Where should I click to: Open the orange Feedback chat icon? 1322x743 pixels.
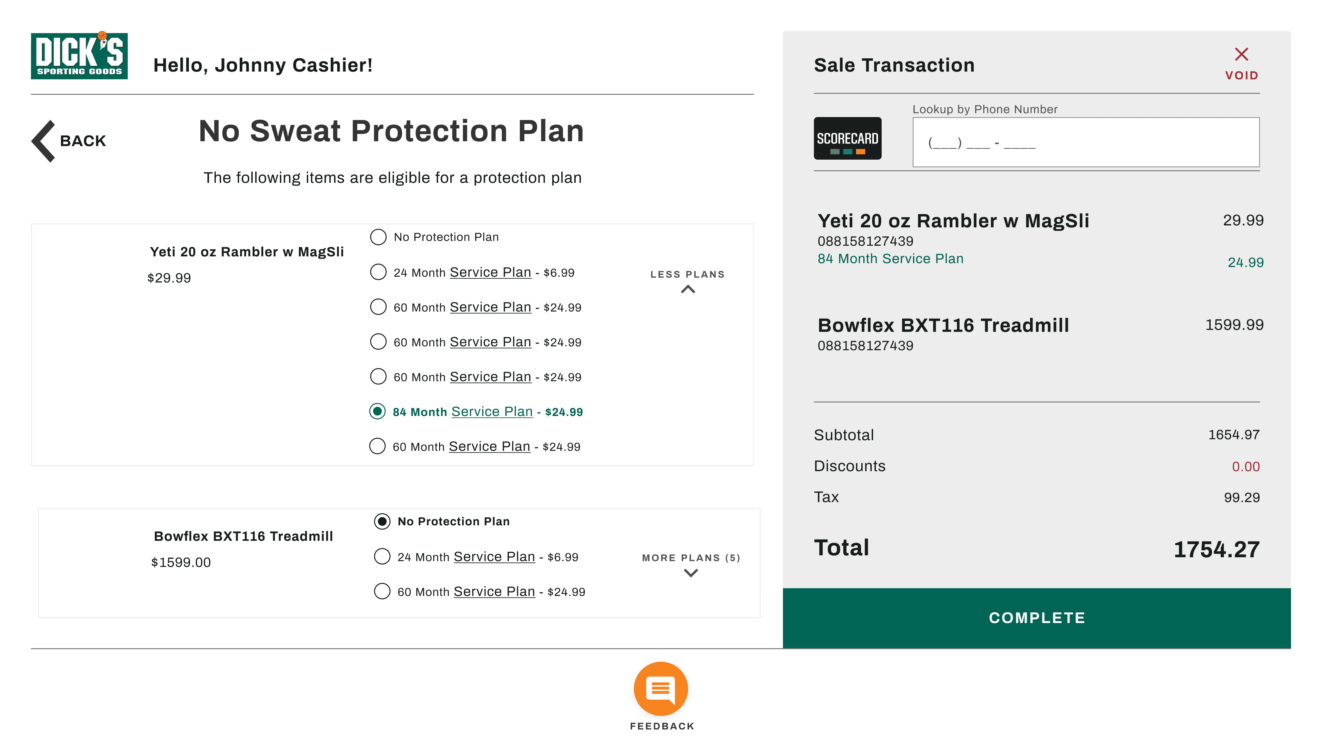coord(660,689)
